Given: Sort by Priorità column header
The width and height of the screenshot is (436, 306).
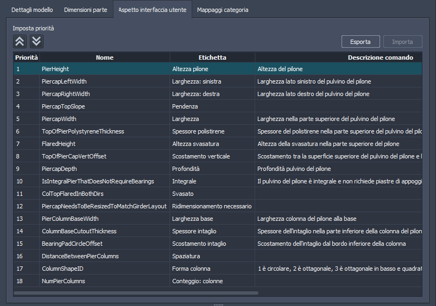Looking at the screenshot, I should click(x=27, y=58).
